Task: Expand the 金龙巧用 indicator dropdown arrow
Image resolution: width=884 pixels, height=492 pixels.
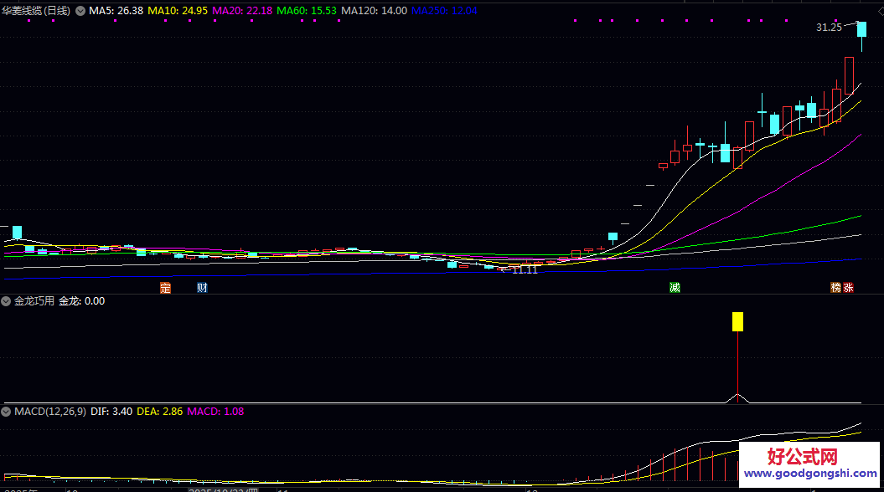Action: pyautogui.click(x=7, y=301)
